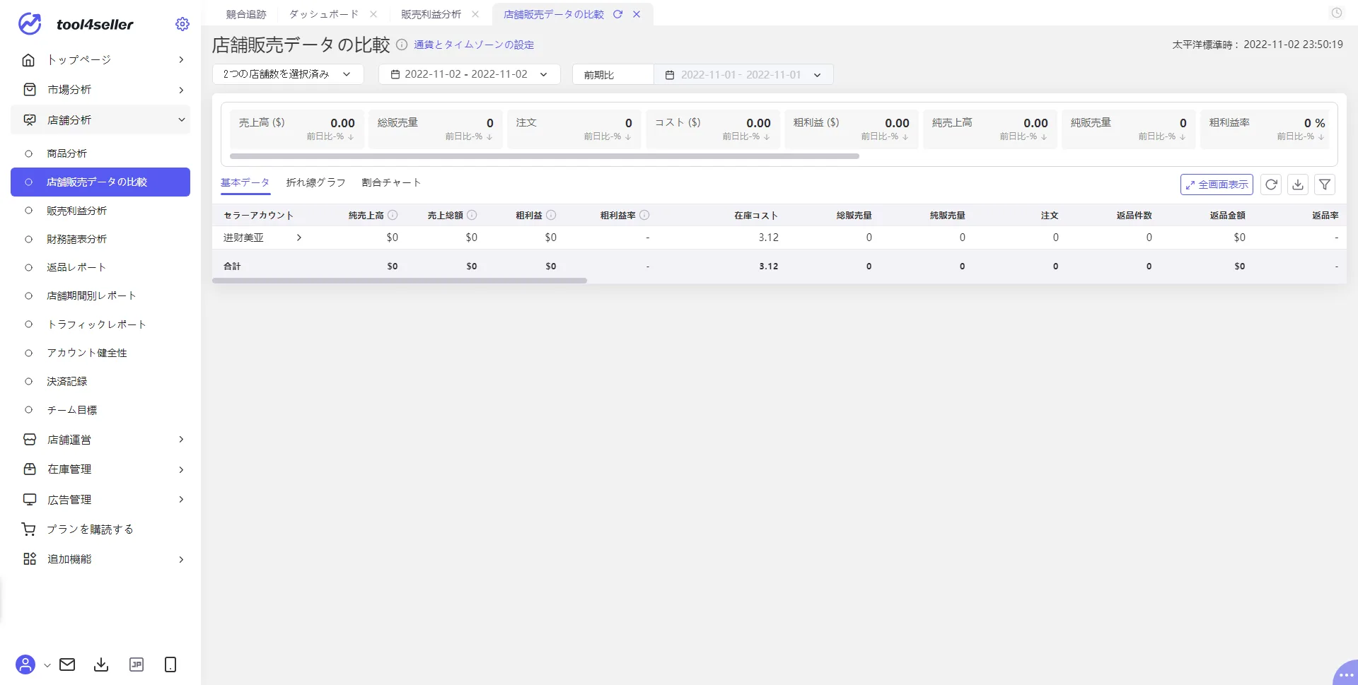Click the 全画面表示 fullscreen button
This screenshot has width=1358, height=685.
(1217, 185)
